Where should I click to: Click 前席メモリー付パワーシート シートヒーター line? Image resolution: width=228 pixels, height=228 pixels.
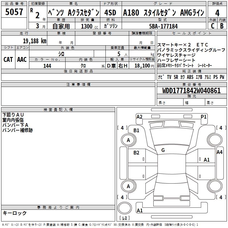tap(184, 66)
